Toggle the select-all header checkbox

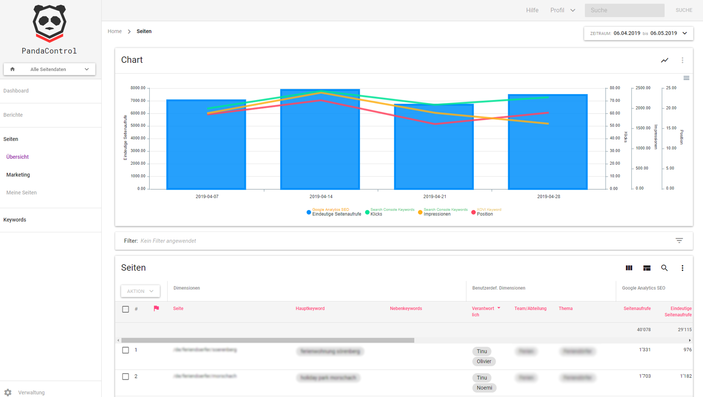tap(126, 309)
